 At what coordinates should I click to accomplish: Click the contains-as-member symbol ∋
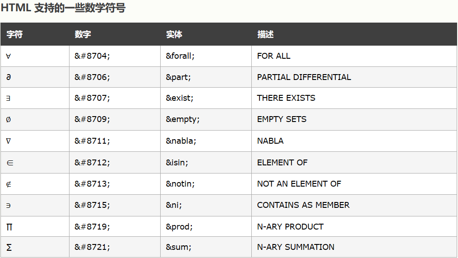coord(9,205)
